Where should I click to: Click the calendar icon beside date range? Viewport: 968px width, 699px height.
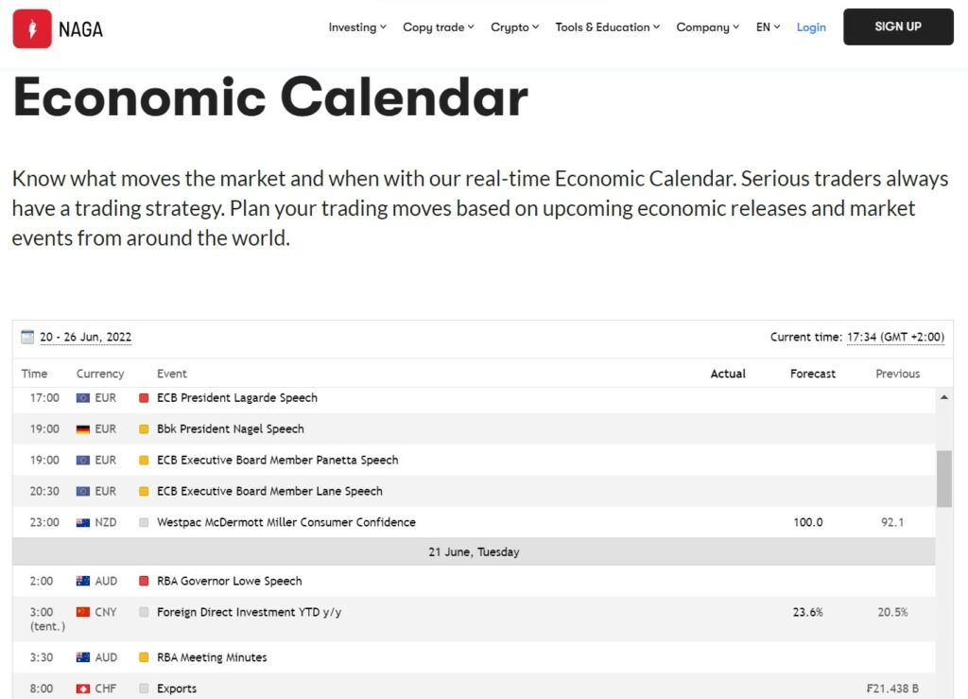point(27,337)
